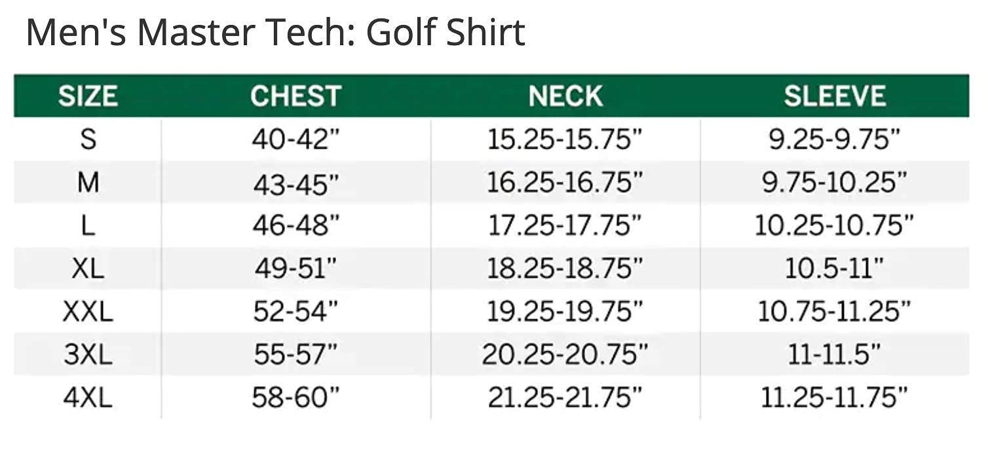Select the 49-51" chest measurement cell

295,269
